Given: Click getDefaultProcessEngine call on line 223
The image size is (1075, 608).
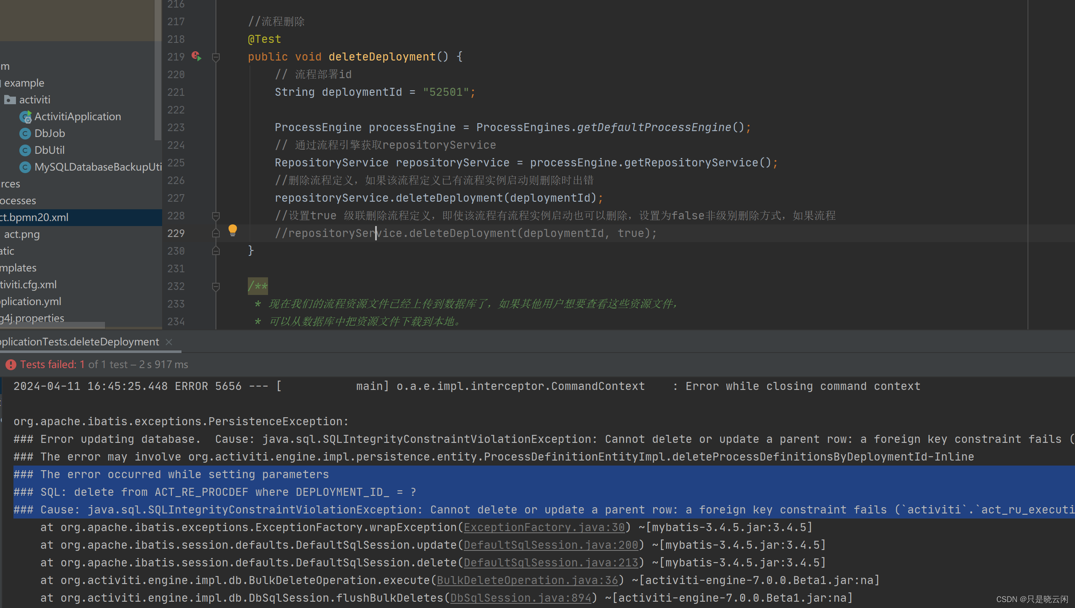Looking at the screenshot, I should 654,127.
